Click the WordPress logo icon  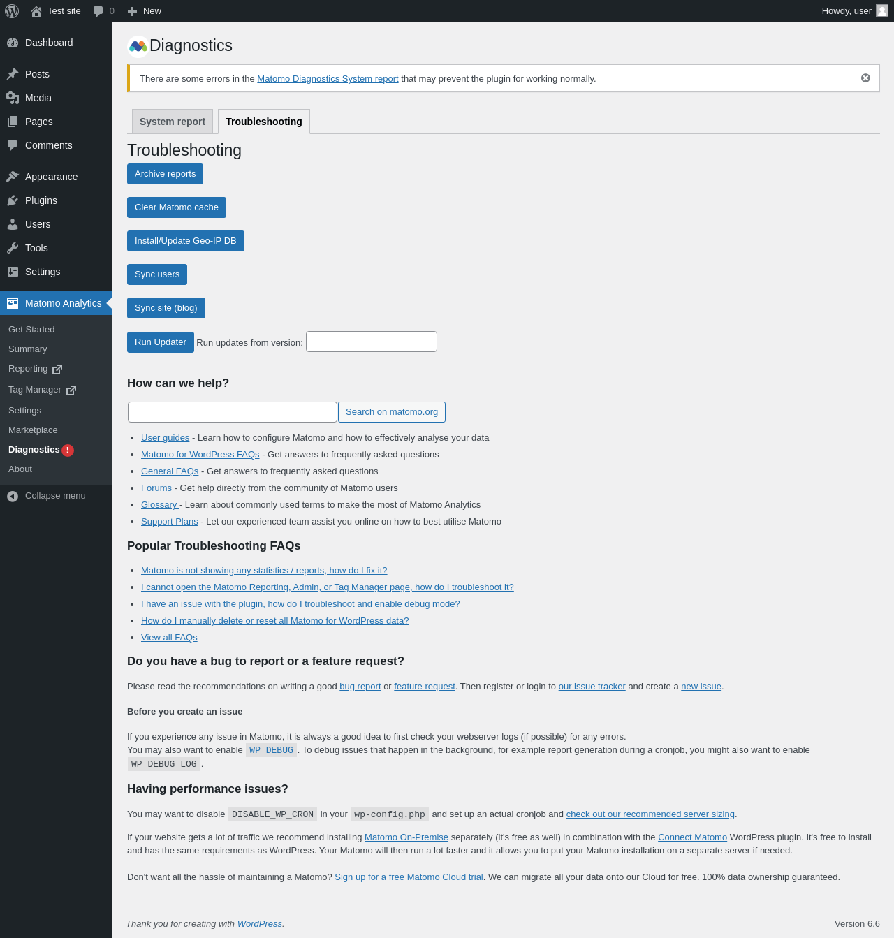pyautogui.click(x=12, y=11)
